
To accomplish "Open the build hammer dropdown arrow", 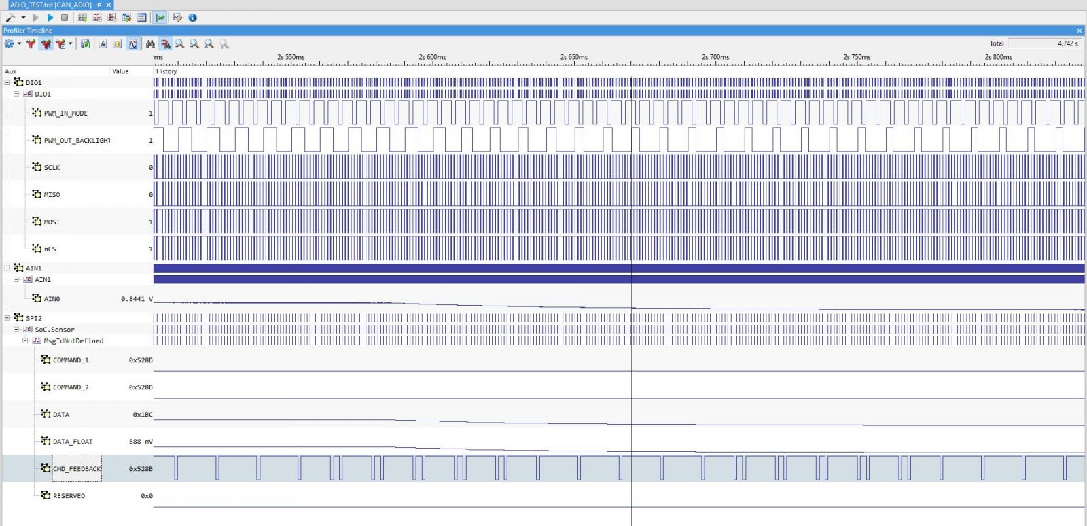I will point(23,18).
